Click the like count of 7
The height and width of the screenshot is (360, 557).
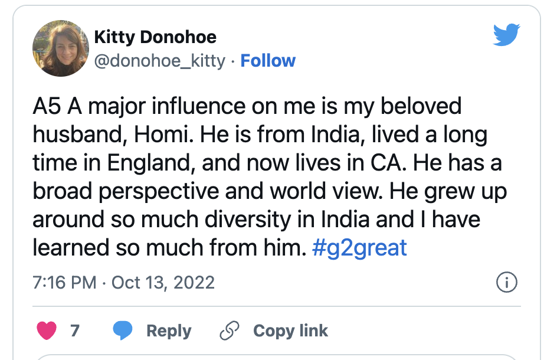[x=74, y=330]
